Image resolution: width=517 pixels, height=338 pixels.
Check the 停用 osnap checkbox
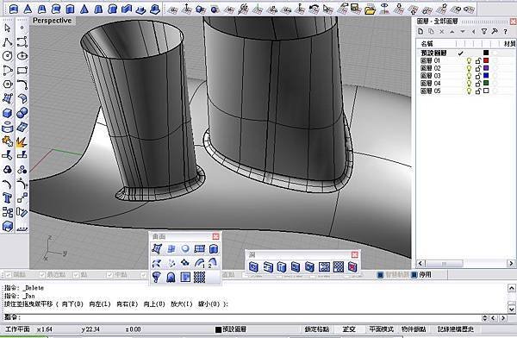414,274
